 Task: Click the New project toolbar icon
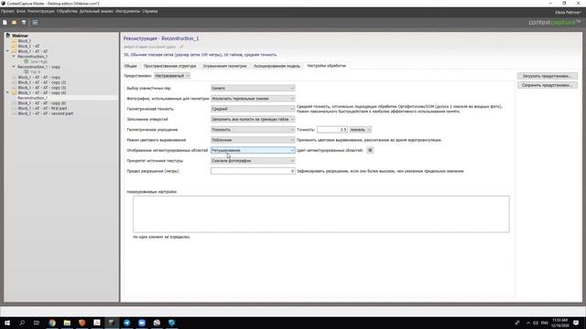pos(5,22)
